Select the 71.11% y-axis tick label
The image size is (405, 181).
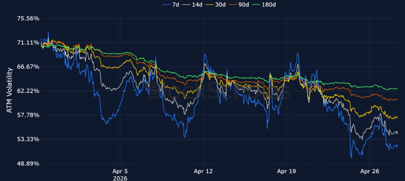click(28, 43)
